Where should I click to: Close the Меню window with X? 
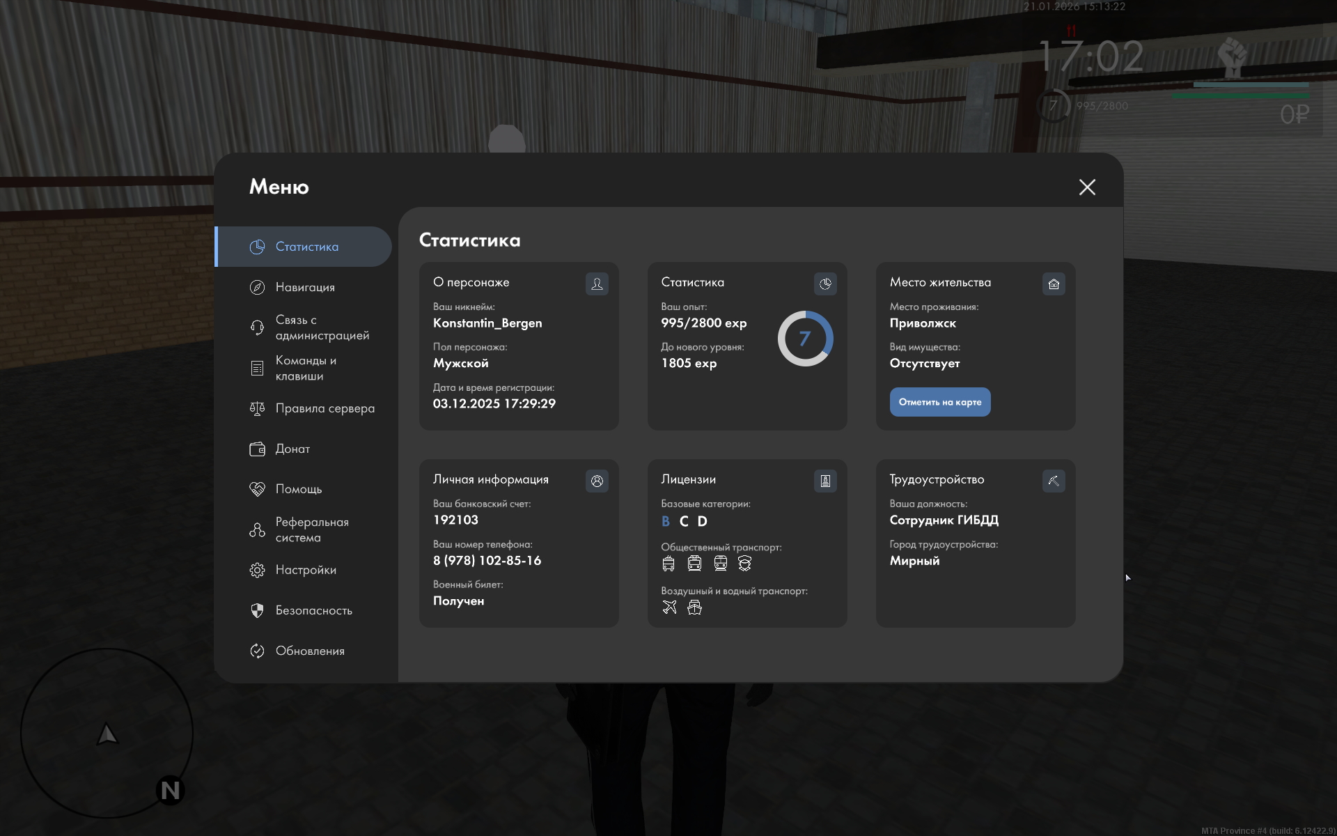(1087, 187)
